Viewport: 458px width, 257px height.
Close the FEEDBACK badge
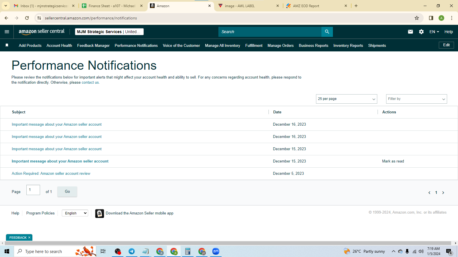(29, 238)
